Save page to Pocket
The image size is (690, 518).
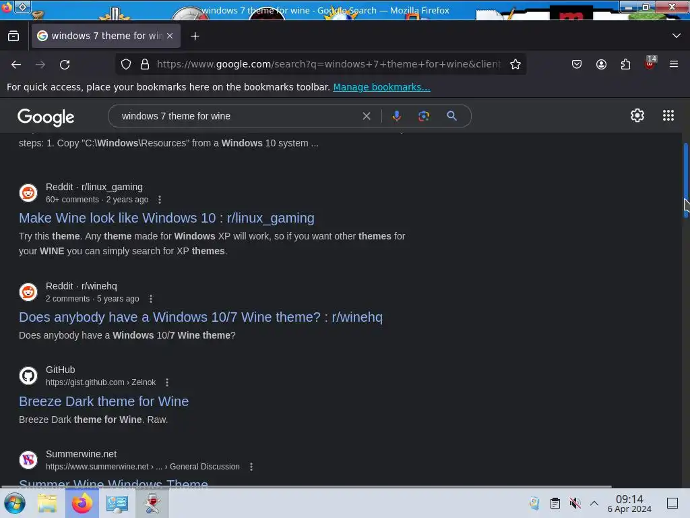577,64
